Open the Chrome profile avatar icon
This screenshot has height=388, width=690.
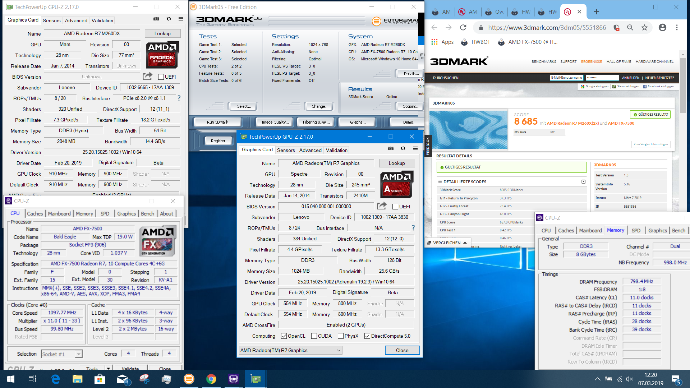pos(662,28)
